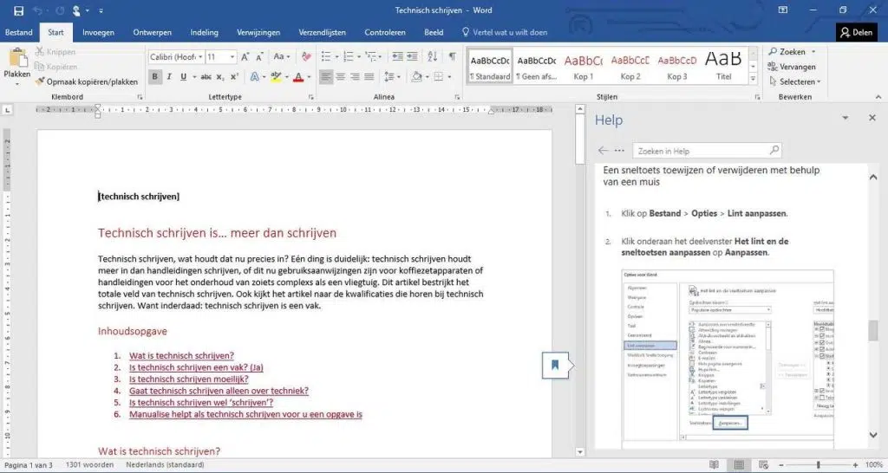Open the font color dropdown arrow
Screen dimensions: 888x473
pos(309,77)
